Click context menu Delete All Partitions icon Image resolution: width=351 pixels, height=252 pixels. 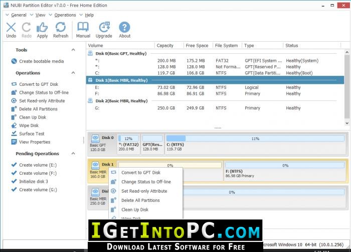(x=113, y=200)
